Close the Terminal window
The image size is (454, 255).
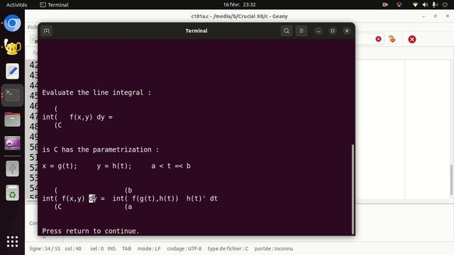click(347, 31)
